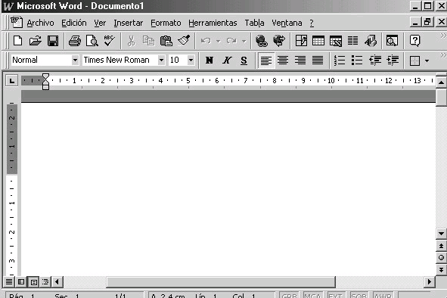This screenshot has width=447, height=298.
Task: Open the Archivo menu
Action: 40,23
